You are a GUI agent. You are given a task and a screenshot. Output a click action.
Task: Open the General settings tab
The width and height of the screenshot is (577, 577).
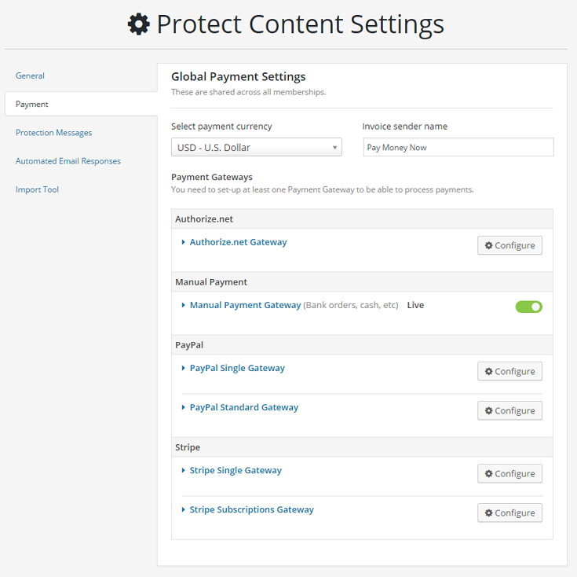coord(30,75)
